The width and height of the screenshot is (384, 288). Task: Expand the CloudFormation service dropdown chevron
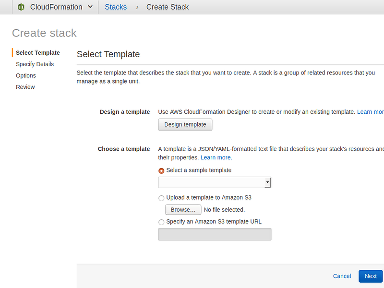click(90, 7)
